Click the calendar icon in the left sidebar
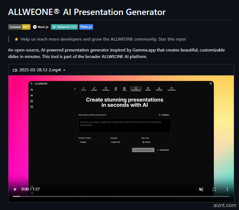The width and height of the screenshot is (239, 210). [32, 107]
